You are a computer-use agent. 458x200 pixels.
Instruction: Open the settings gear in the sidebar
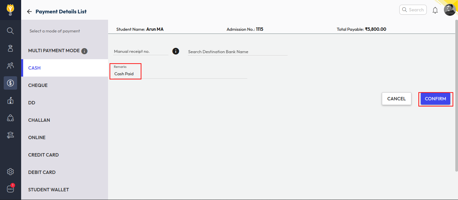click(x=10, y=171)
